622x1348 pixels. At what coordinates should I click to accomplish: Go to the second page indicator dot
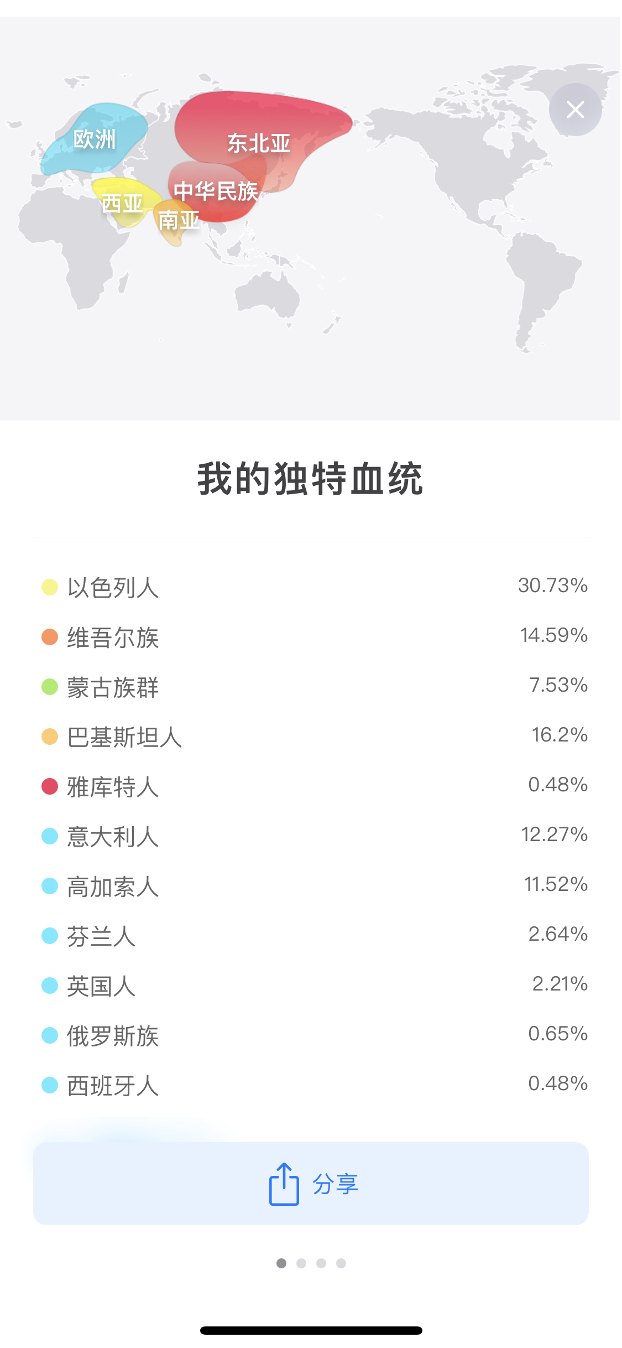[x=301, y=1263]
